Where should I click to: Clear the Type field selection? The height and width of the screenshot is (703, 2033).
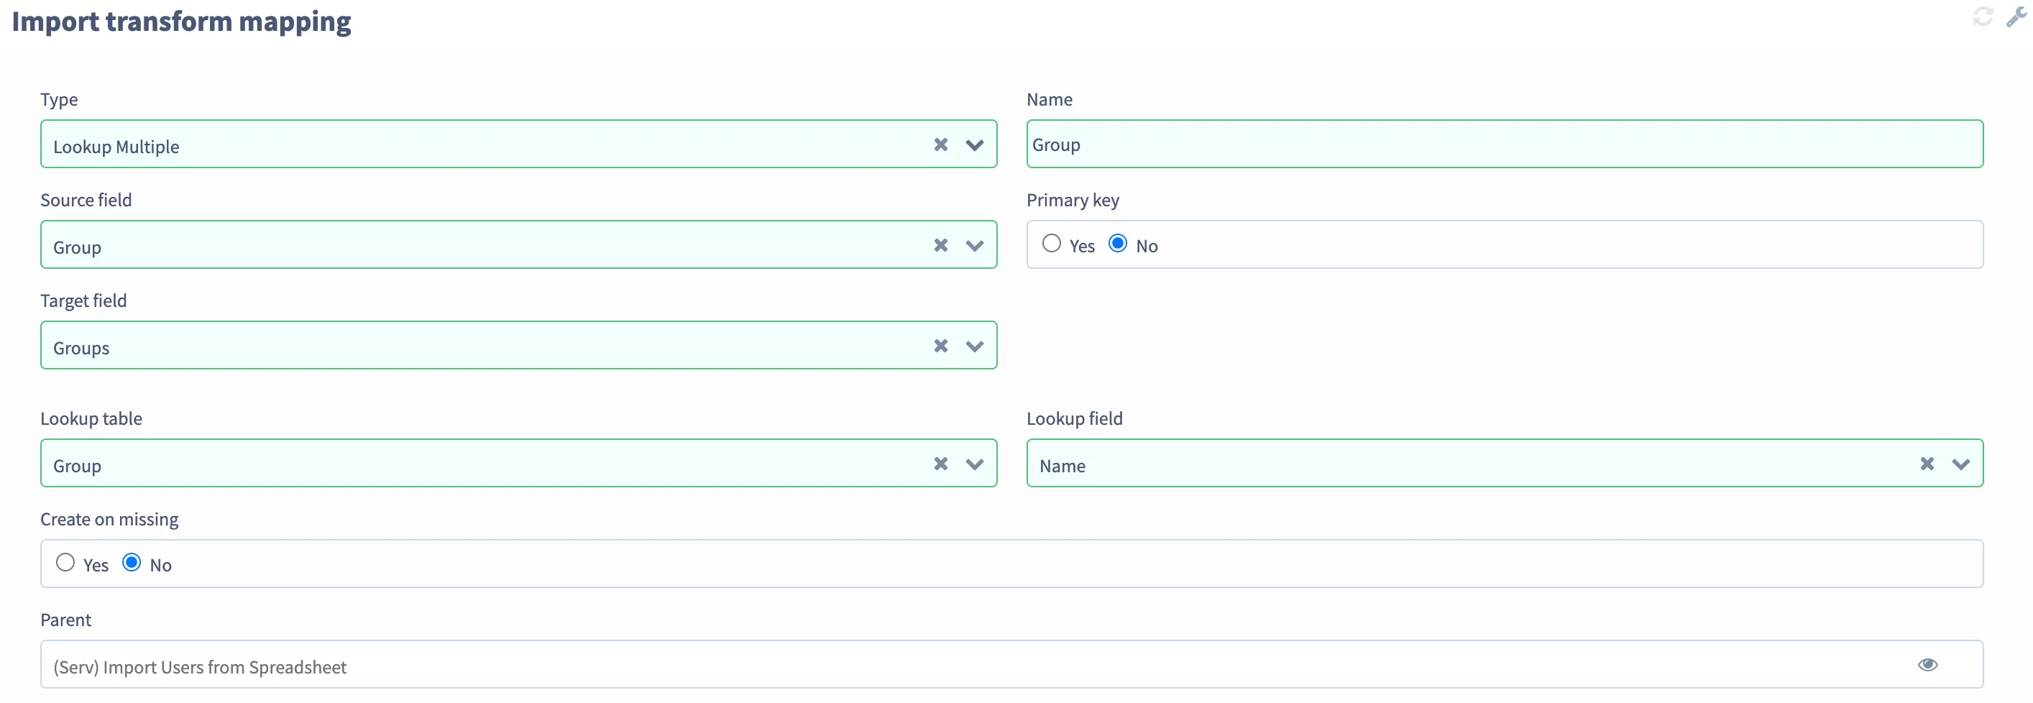[x=940, y=144]
